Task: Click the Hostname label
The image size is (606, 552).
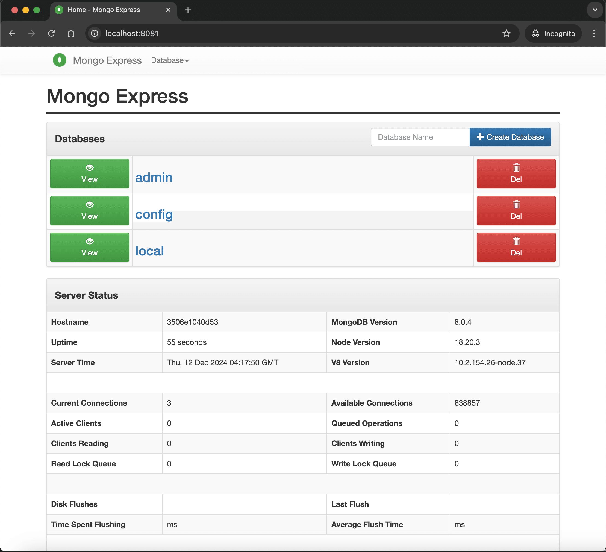Action: (x=70, y=322)
